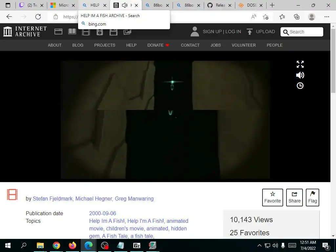Open the Edge profile avatar

[312, 17]
